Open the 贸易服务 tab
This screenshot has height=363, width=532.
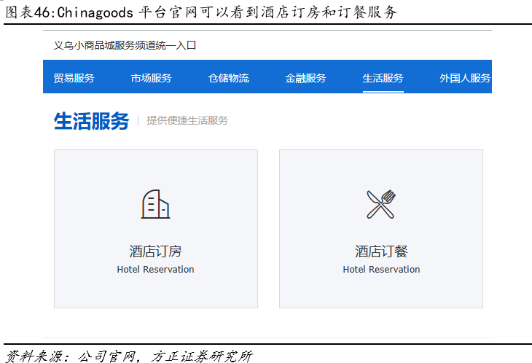(x=74, y=78)
